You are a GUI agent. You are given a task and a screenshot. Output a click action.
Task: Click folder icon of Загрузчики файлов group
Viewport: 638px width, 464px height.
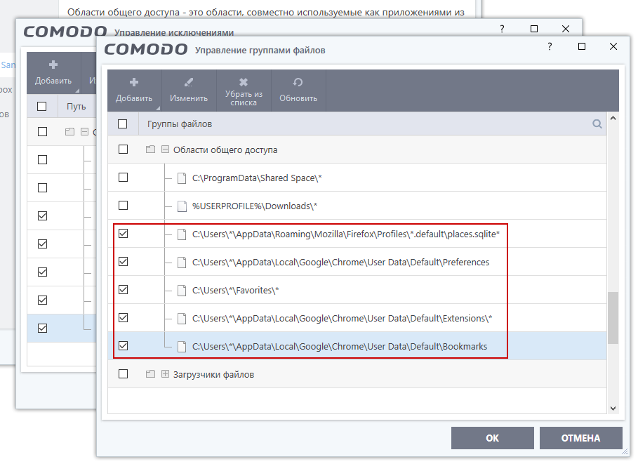tap(150, 374)
